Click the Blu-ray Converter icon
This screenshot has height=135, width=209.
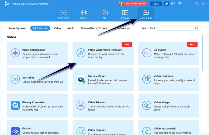pos(15,105)
